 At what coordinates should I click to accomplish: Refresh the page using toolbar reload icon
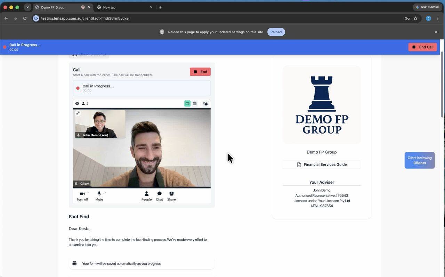[x=25, y=18]
